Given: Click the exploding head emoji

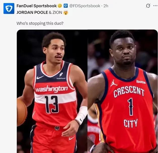Looking at the screenshot, I should pos(66,13).
